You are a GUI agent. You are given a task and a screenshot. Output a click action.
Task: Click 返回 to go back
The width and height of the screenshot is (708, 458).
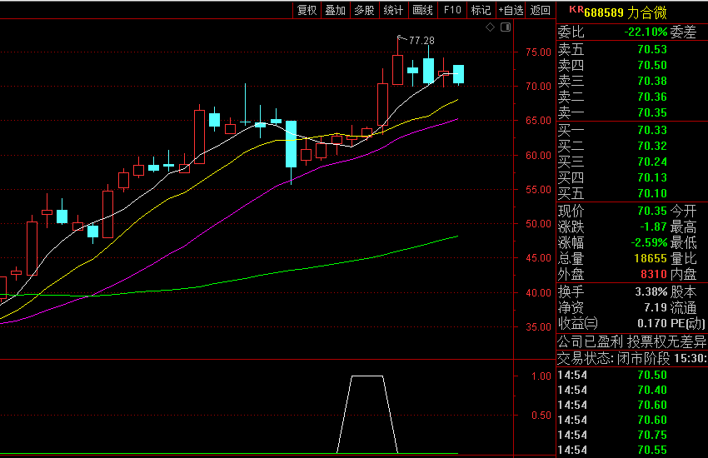(x=541, y=10)
